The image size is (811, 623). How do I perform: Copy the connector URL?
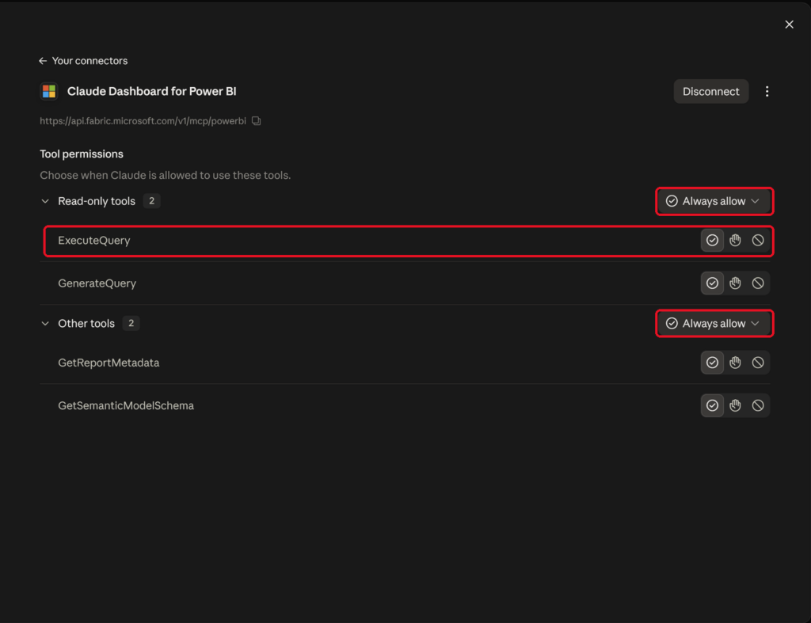pyautogui.click(x=256, y=121)
